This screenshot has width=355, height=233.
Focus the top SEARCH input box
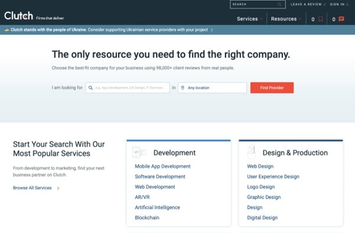tap(258, 4)
